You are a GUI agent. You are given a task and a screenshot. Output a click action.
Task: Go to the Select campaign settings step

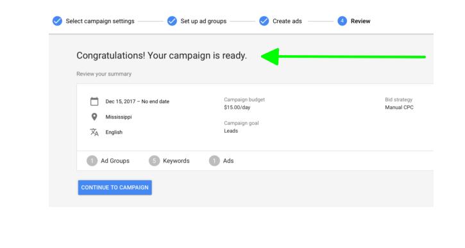100,21
